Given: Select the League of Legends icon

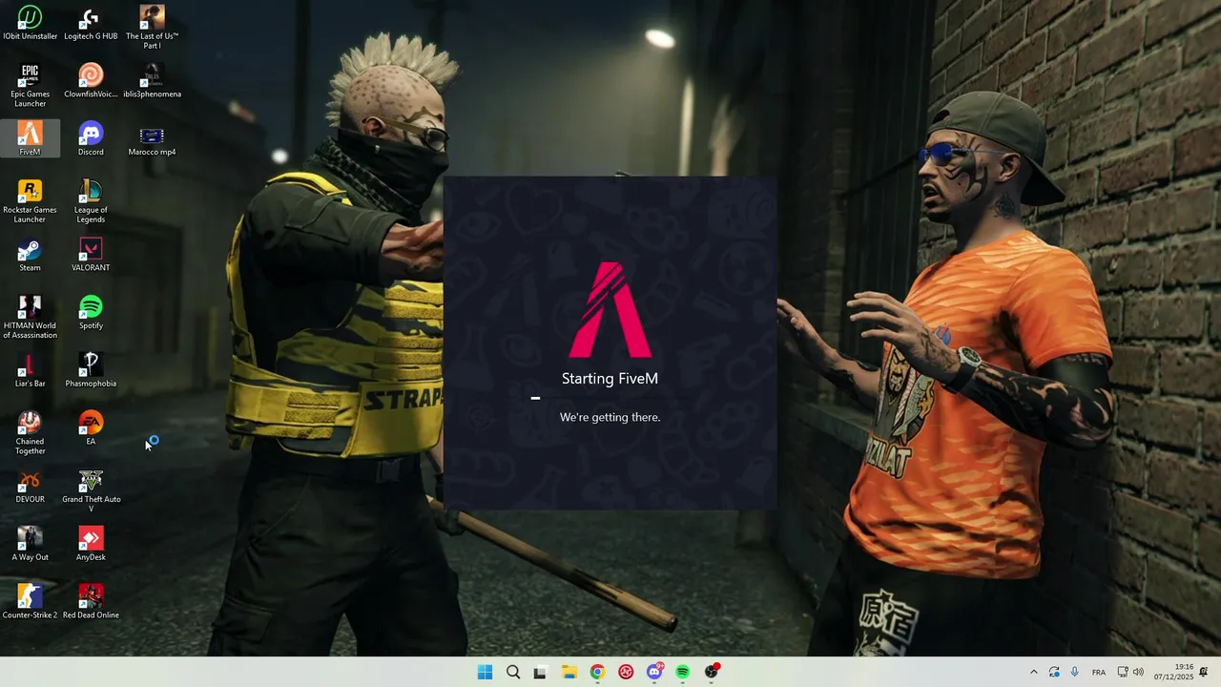Looking at the screenshot, I should click(91, 201).
